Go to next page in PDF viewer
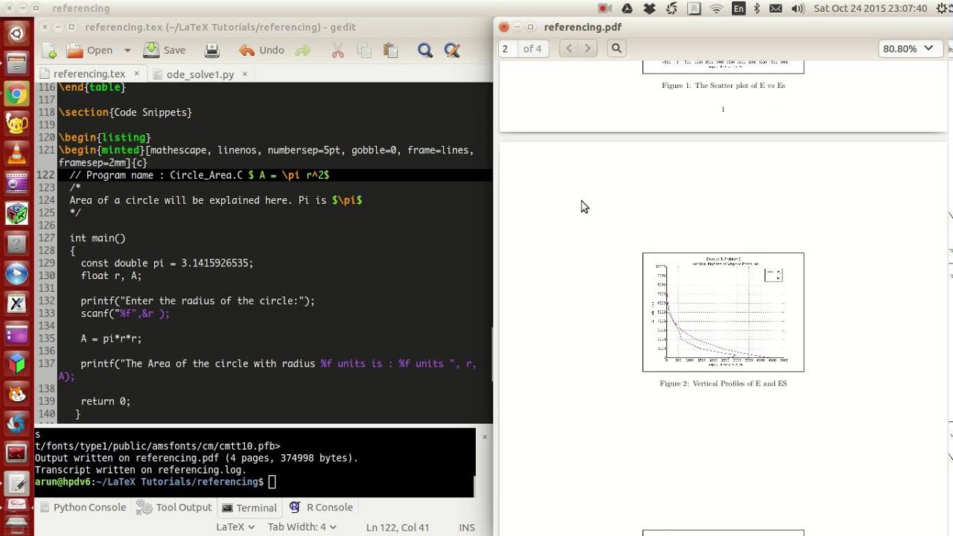The image size is (953, 536). [x=587, y=48]
